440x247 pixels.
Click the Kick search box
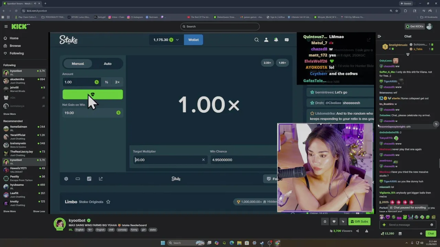pos(220,26)
